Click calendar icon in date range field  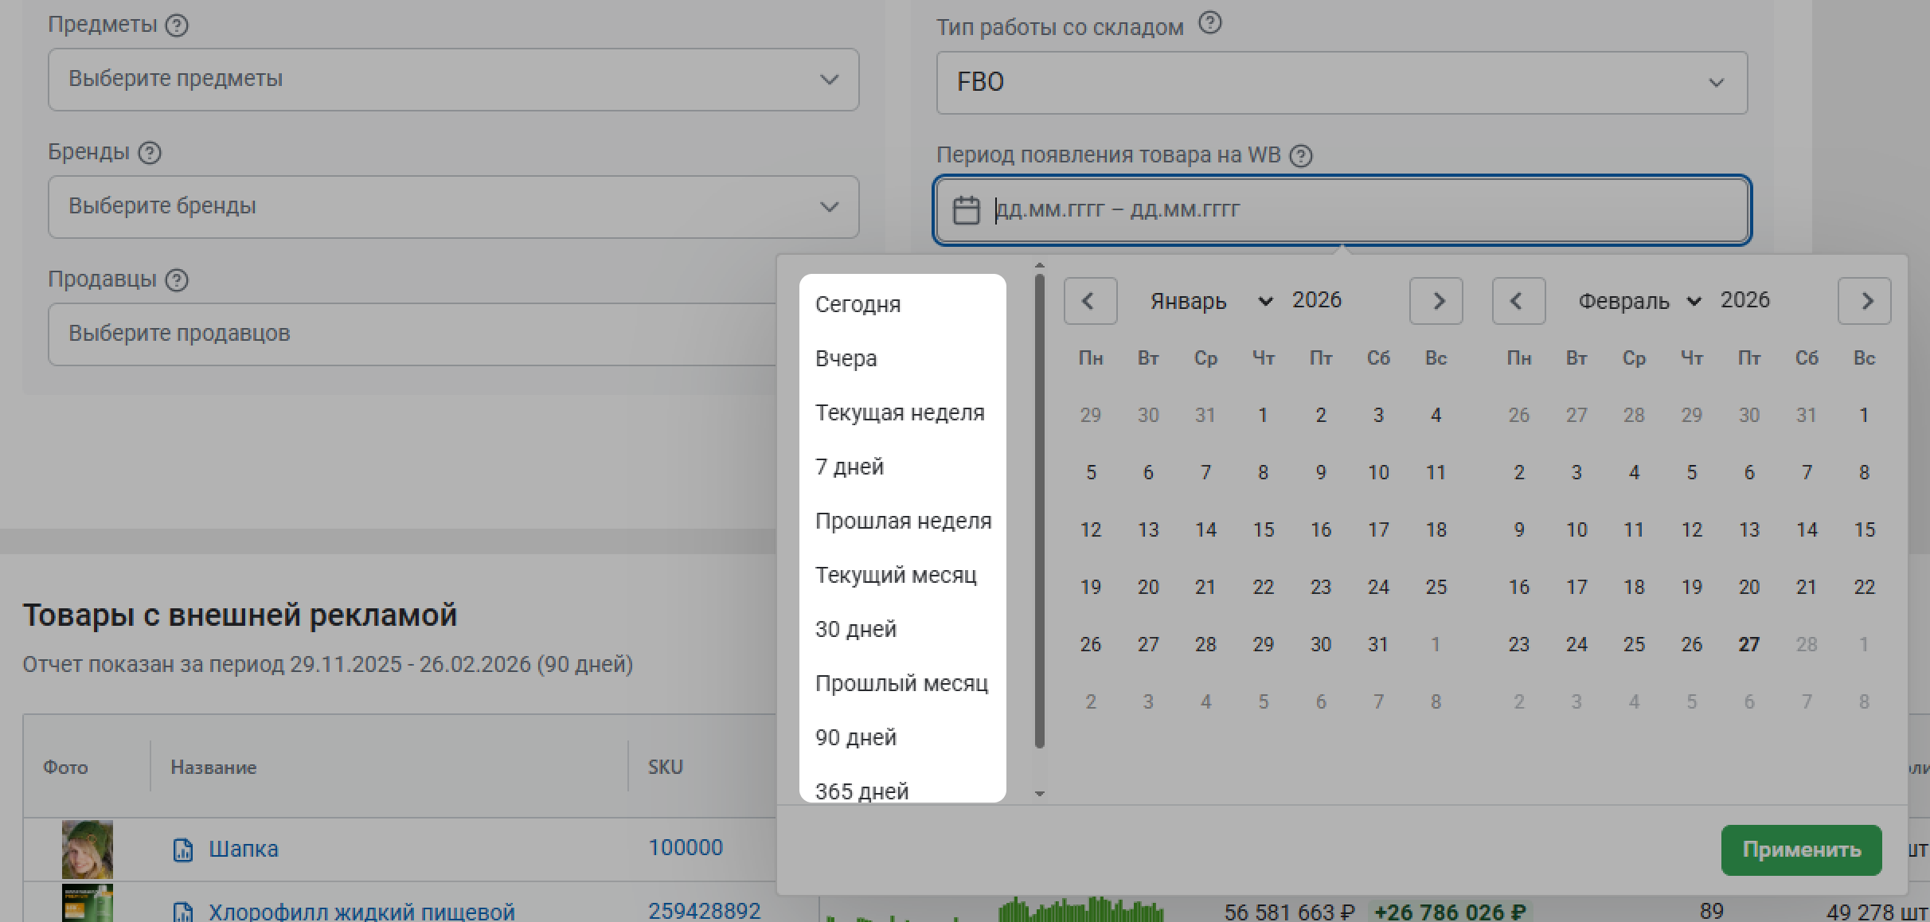click(x=967, y=210)
